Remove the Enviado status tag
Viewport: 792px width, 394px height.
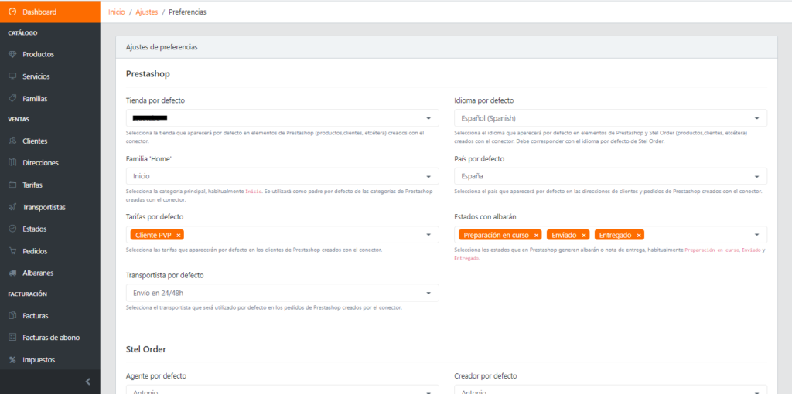[x=584, y=235]
